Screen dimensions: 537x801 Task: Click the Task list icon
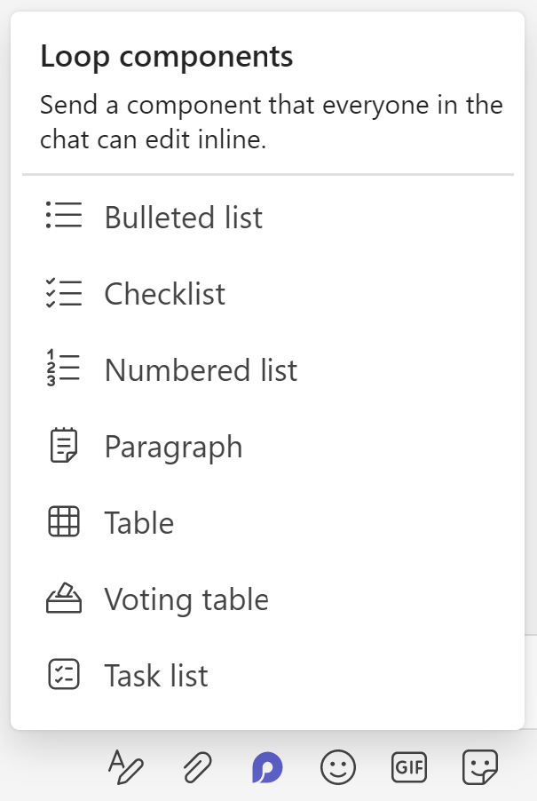(63, 675)
